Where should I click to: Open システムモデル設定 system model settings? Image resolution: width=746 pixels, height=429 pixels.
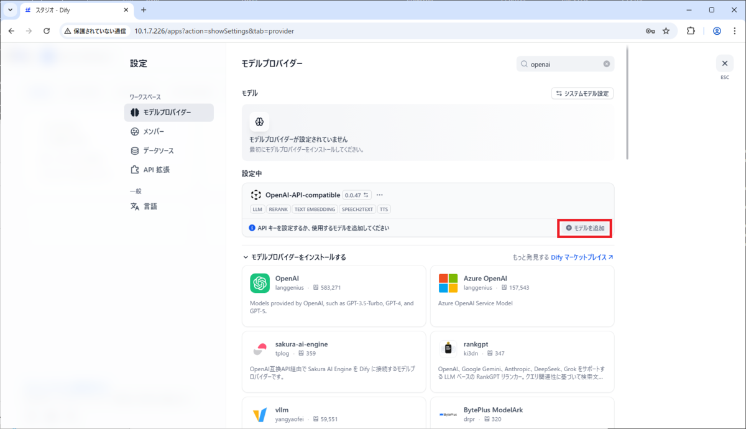pyautogui.click(x=583, y=93)
